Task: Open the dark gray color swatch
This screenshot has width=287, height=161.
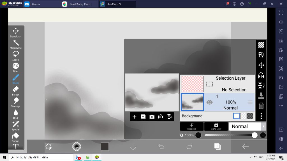Action: click(x=105, y=146)
